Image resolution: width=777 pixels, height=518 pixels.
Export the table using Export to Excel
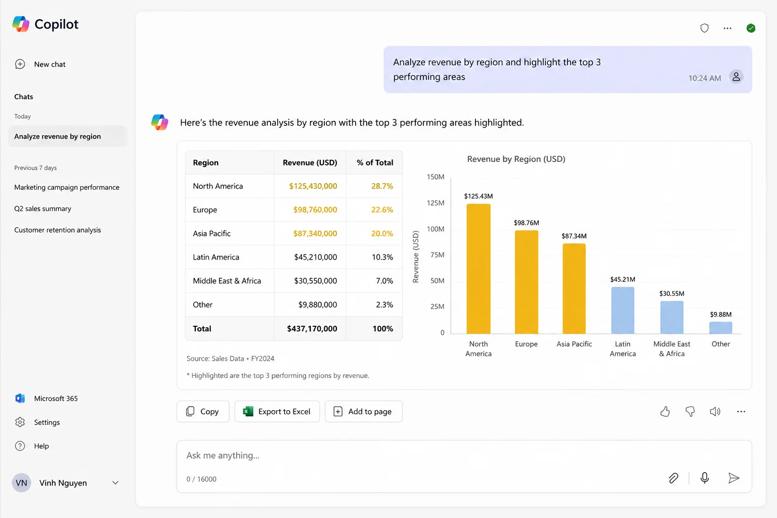tap(277, 411)
